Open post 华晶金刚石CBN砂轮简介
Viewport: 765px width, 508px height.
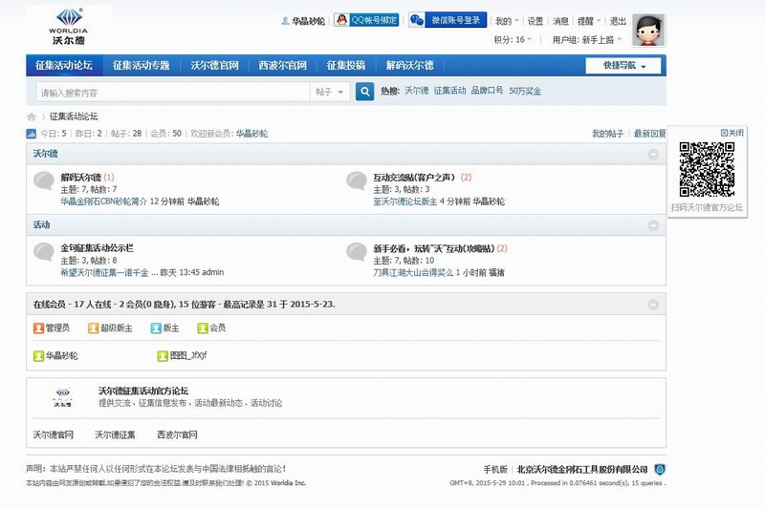point(103,201)
